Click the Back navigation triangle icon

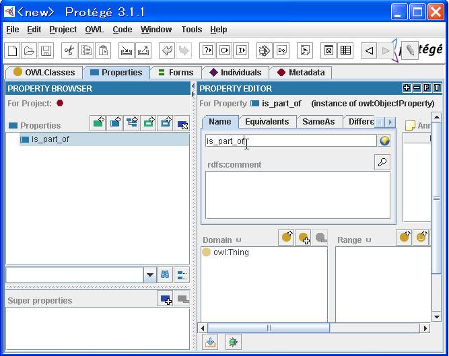click(x=369, y=50)
